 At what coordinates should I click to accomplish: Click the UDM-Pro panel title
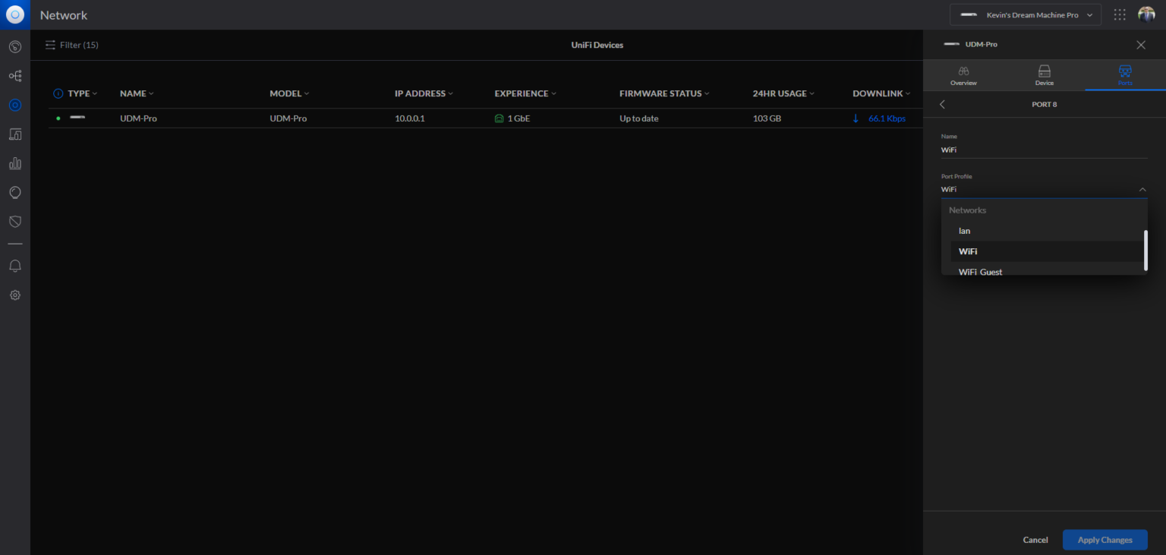point(981,44)
